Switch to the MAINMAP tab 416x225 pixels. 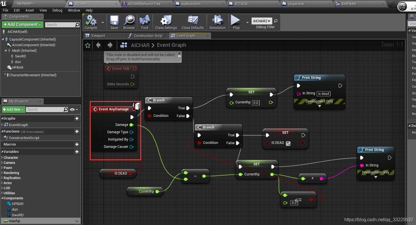pyautogui.click(x=37, y=4)
